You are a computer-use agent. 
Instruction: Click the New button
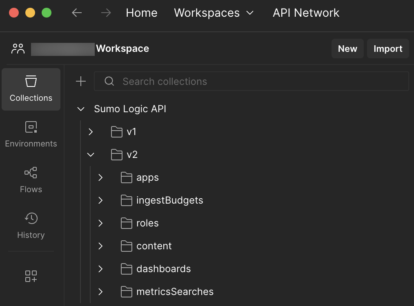coord(347,48)
